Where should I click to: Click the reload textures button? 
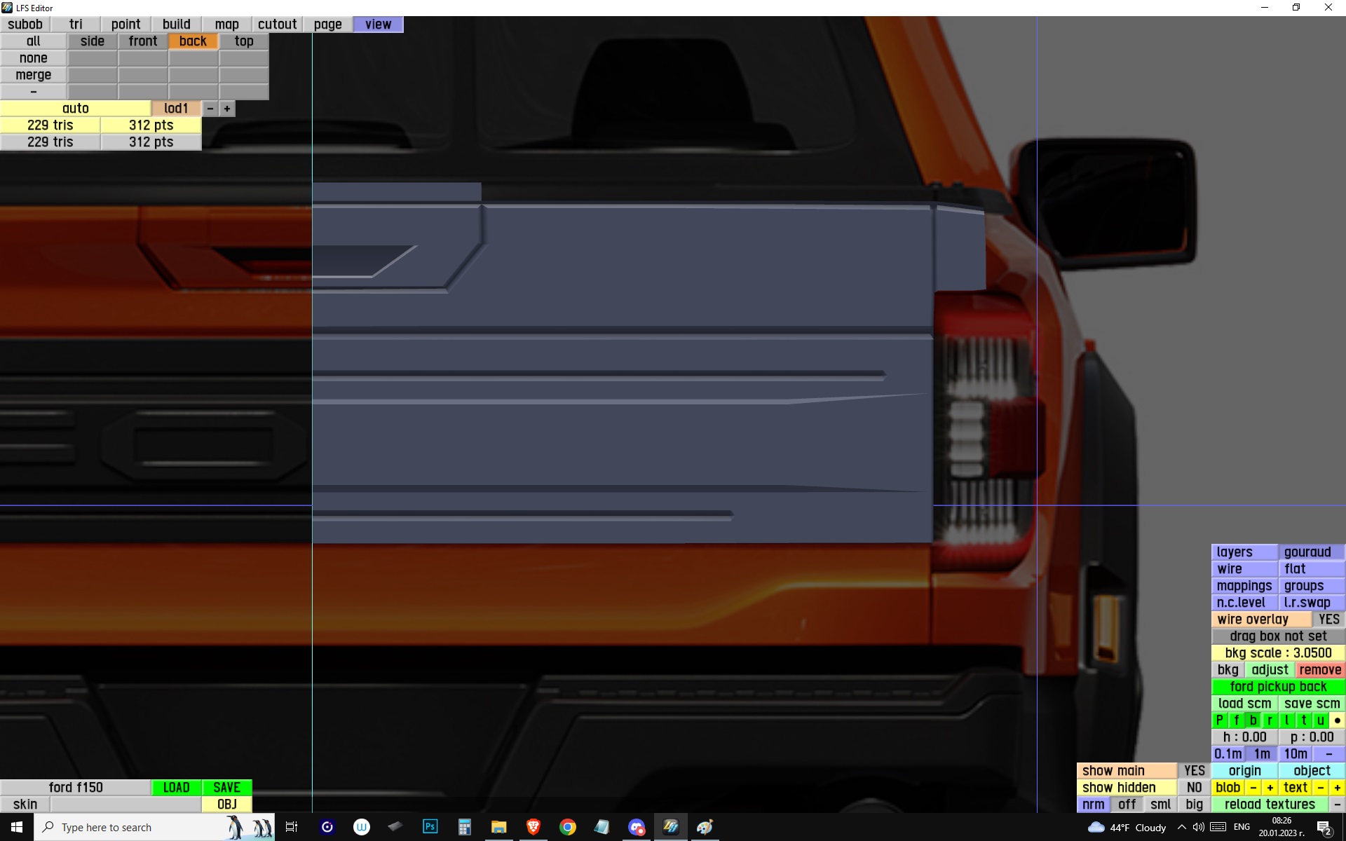(1270, 805)
